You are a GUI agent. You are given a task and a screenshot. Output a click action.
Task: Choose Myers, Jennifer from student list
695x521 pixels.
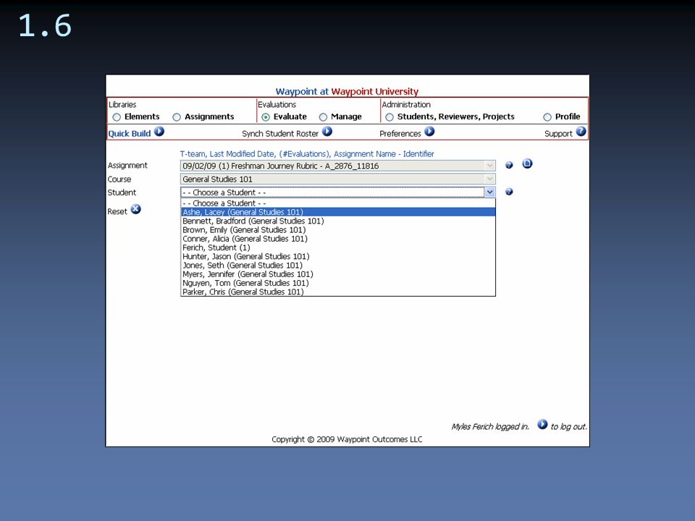point(338,274)
